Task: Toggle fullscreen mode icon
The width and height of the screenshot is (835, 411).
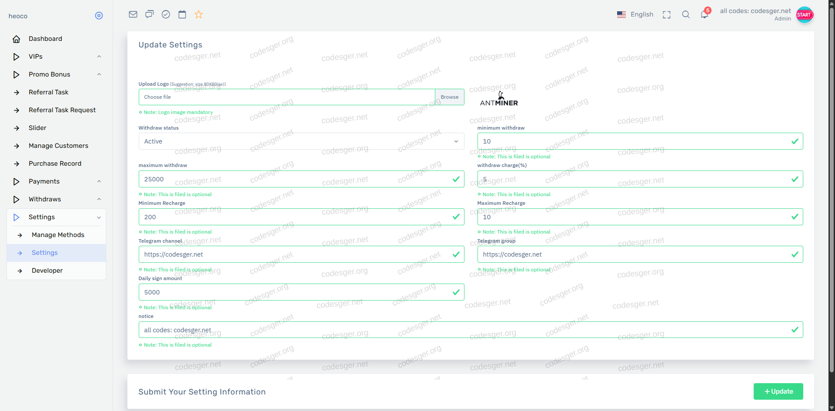Action: (x=666, y=15)
